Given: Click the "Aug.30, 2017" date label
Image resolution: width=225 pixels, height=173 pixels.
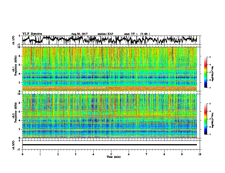Looking at the screenshot, I should (79, 34).
